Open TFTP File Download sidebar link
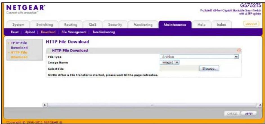 pyautogui.click(x=19, y=45)
